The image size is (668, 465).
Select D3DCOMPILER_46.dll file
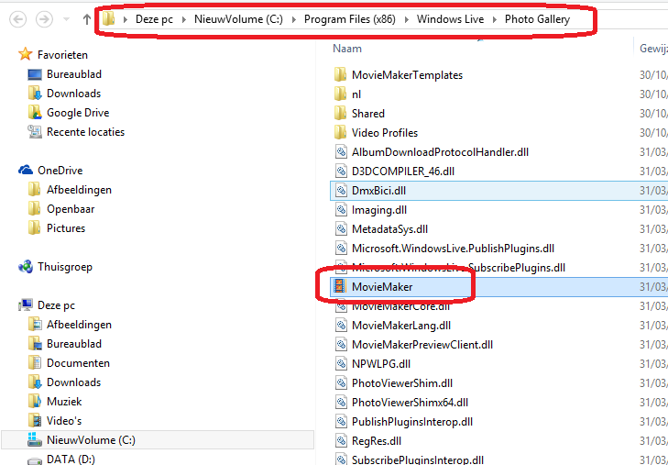pos(403,172)
